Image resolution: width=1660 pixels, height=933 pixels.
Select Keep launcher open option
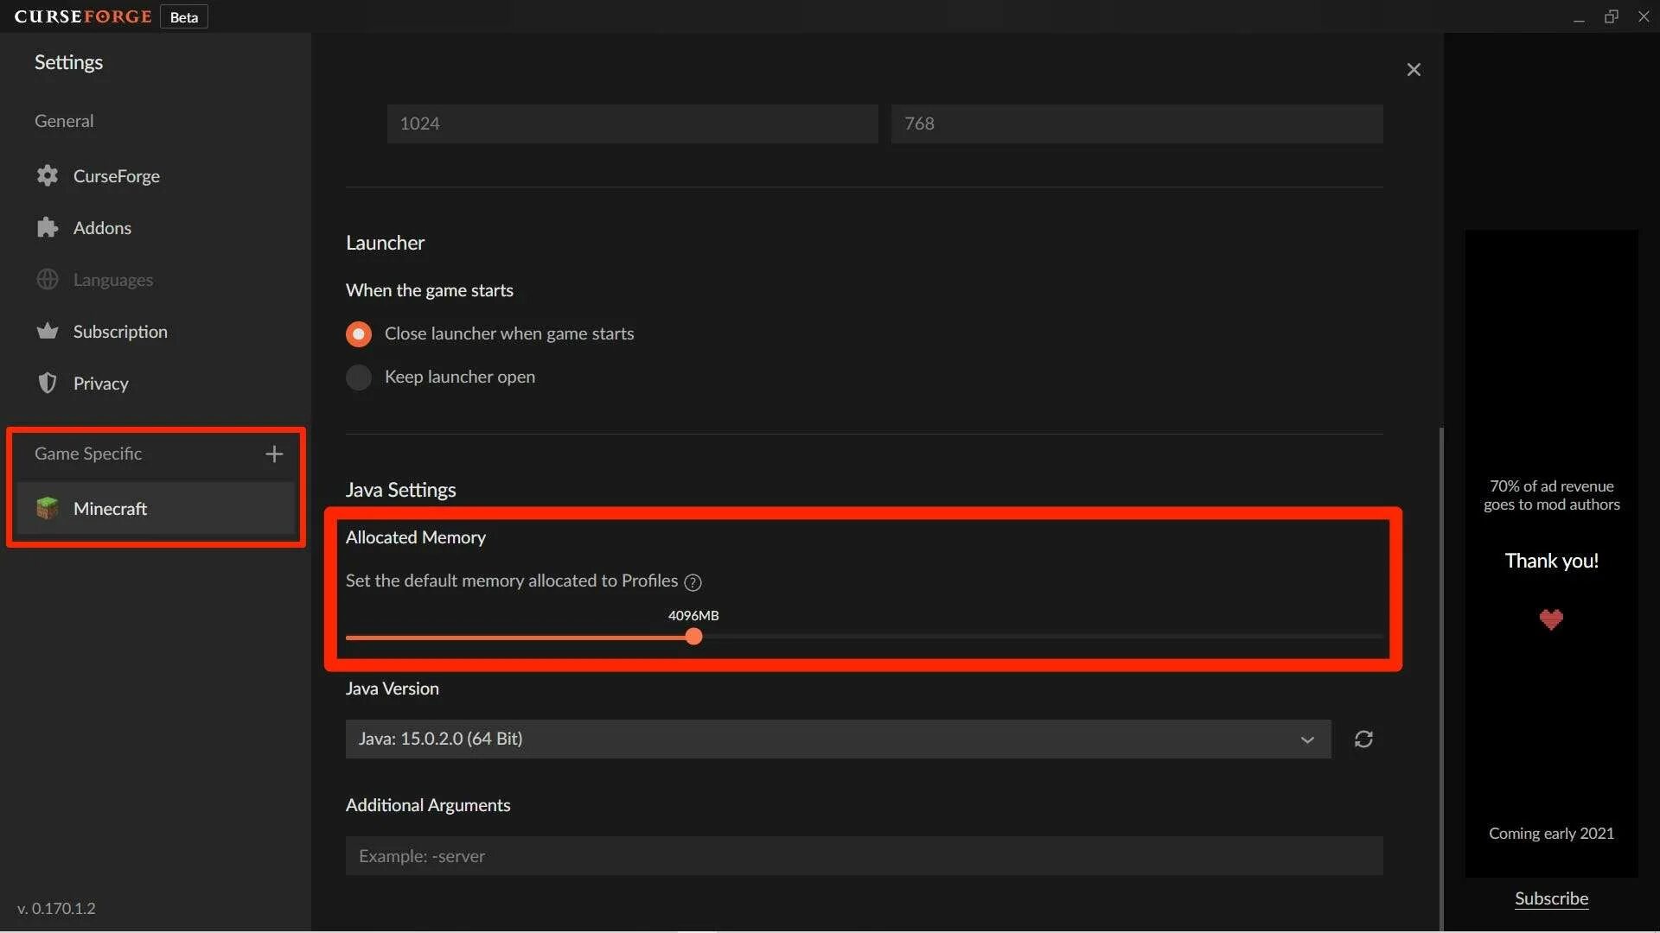pyautogui.click(x=359, y=378)
